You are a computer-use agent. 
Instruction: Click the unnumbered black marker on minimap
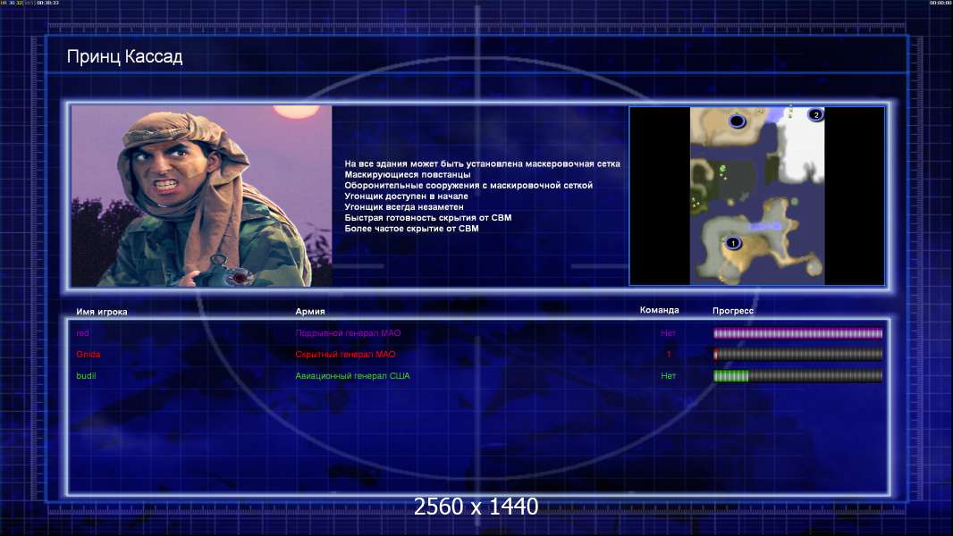click(x=737, y=121)
